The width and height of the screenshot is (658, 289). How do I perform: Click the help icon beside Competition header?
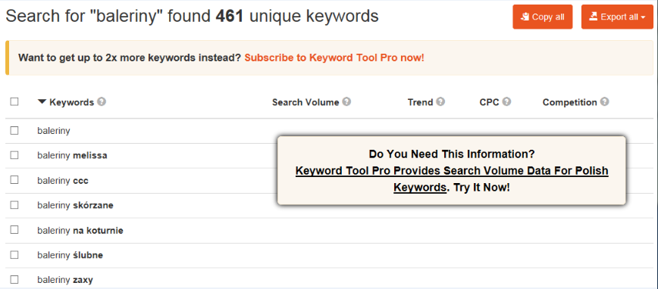coord(604,102)
